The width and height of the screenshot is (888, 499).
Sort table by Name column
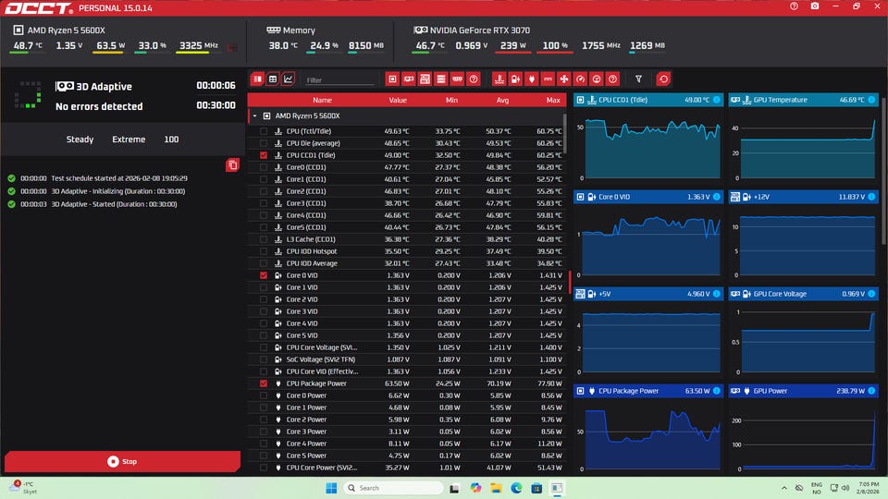click(x=322, y=100)
